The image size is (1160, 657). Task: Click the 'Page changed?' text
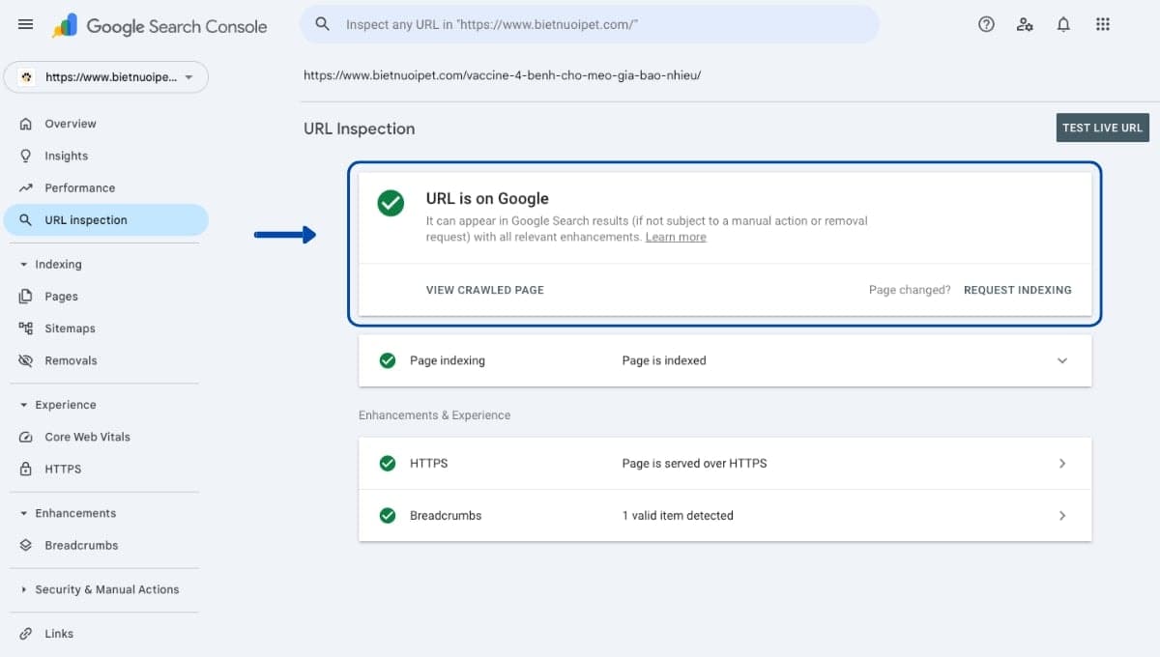tap(910, 290)
